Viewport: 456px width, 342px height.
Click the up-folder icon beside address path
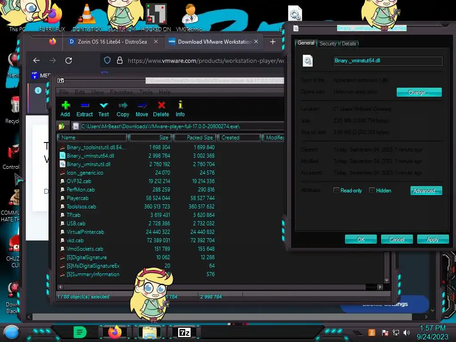click(x=61, y=126)
